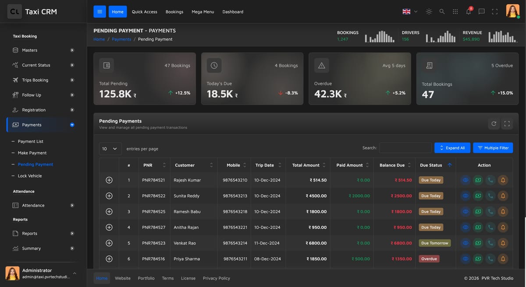Toggle the light/dark theme sun icon
526x287 pixels.
tap(429, 11)
